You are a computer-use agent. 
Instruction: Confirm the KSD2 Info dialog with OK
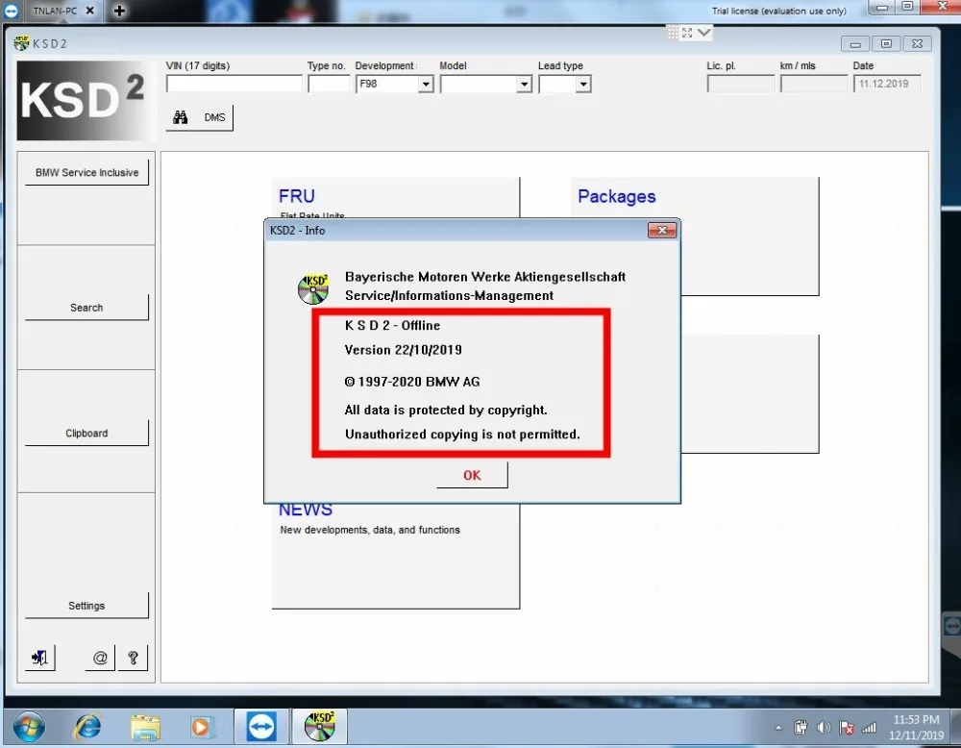coord(472,475)
